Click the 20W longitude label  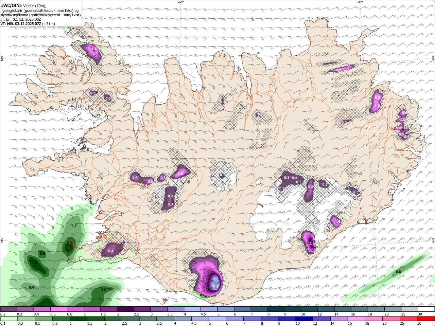[181, 2]
